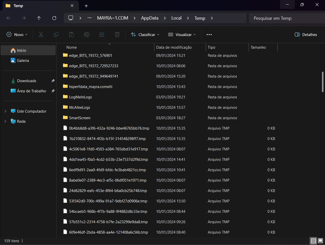
Task: Click the Rename icon in toolbar
Action: tap(87, 34)
